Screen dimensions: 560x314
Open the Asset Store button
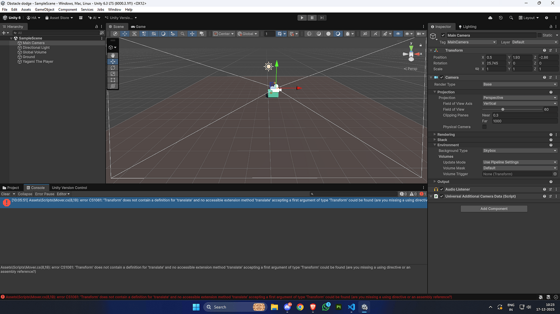pos(59,18)
